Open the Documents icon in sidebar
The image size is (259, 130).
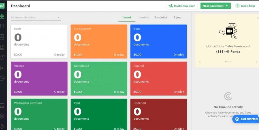click(2, 26)
